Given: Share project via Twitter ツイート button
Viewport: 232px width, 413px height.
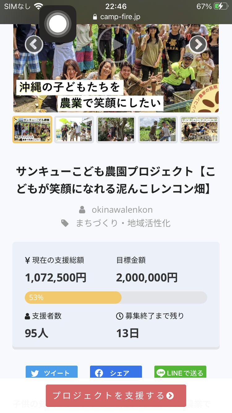Looking at the screenshot, I should click(x=52, y=372).
